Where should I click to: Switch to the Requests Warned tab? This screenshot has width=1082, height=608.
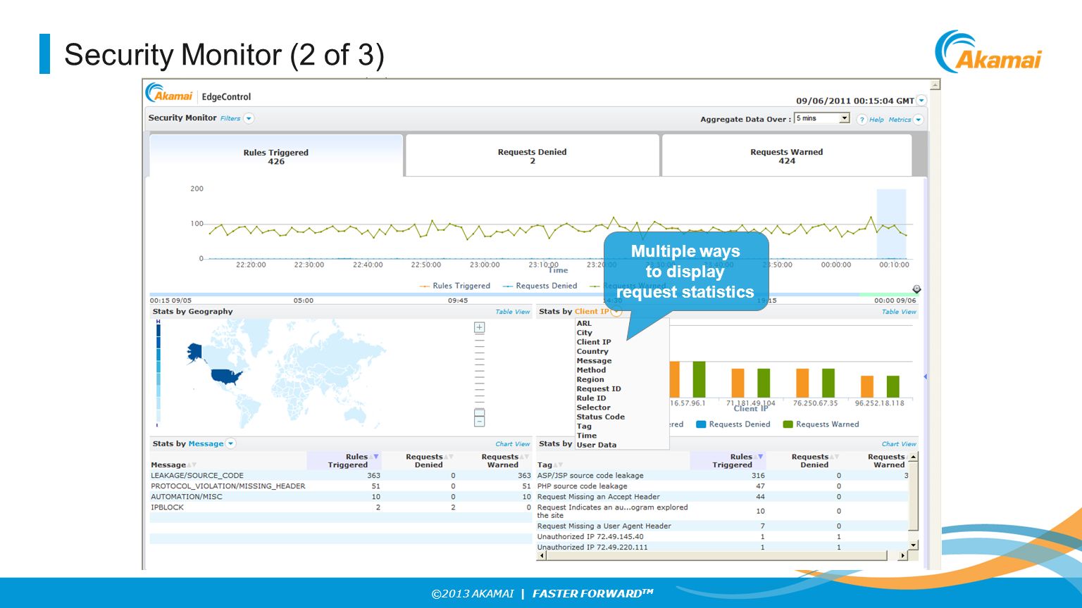tap(787, 156)
